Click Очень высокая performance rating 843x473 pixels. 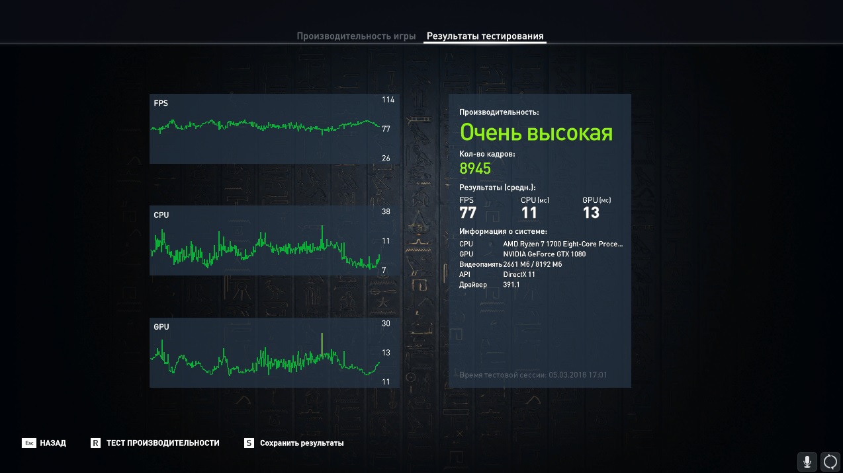[x=536, y=133]
